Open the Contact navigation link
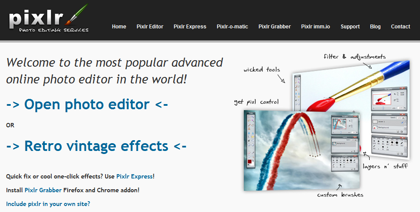This screenshot has width=420, height=212. [x=401, y=27]
